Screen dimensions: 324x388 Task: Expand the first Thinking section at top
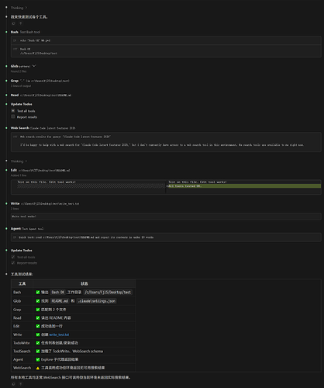[19, 8]
